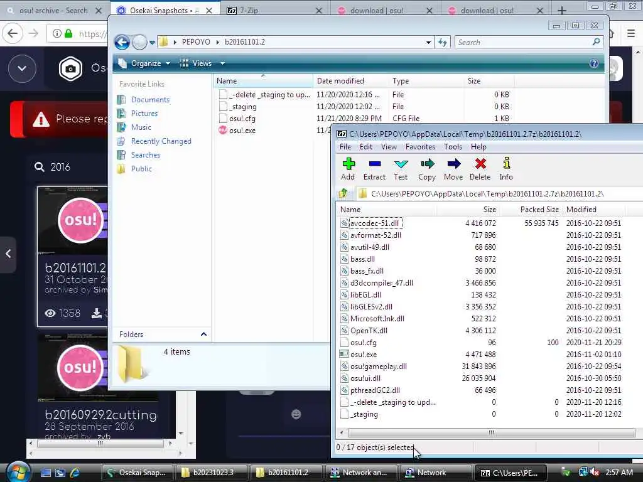The image size is (643, 482).
Task: Open new browser tab with plus button
Action: point(562,10)
